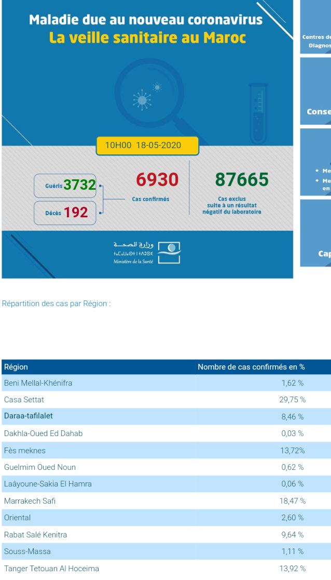This screenshot has width=331, height=580.
Task: Select the Marrakech Safi row
Action: [x=166, y=501]
